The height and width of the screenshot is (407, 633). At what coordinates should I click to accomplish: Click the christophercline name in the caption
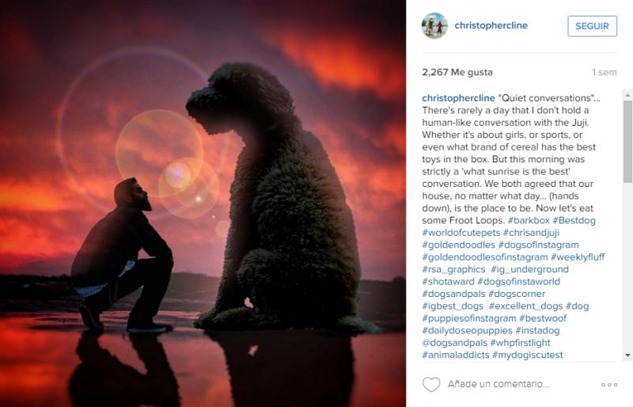point(458,98)
